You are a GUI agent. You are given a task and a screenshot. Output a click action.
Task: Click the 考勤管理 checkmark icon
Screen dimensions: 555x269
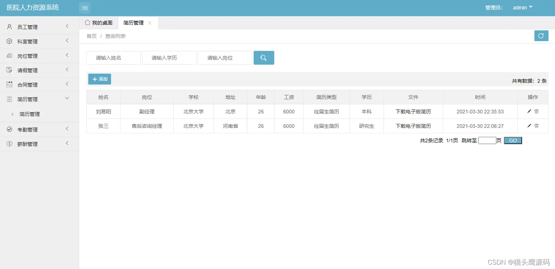[x=10, y=129]
